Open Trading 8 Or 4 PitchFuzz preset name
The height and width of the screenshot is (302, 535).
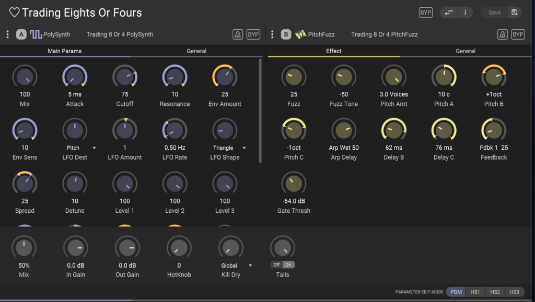[385, 34]
